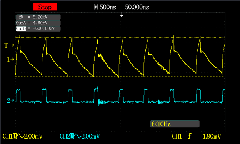Click the white trigger position arrow at top
The height and width of the screenshot is (144, 240).
(x=122, y=15)
